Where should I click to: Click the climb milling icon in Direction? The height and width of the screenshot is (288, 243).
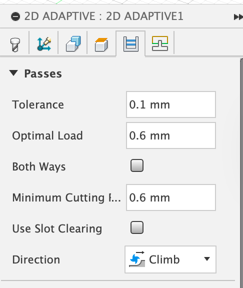[x=137, y=259]
